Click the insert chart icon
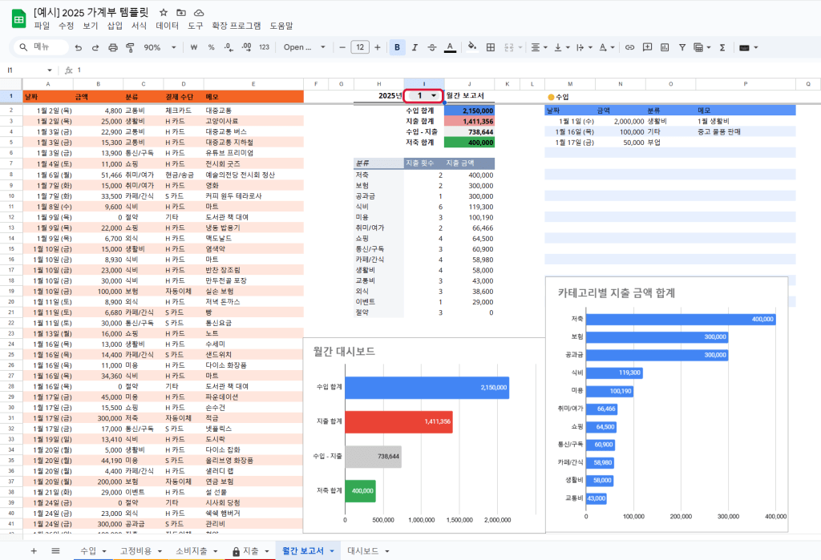This screenshot has width=821, height=560. [664, 47]
